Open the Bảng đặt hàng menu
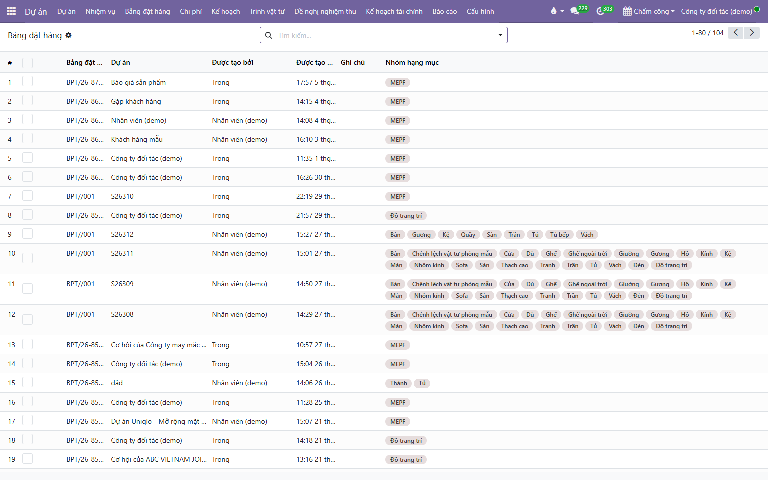The width and height of the screenshot is (768, 480). point(147,11)
